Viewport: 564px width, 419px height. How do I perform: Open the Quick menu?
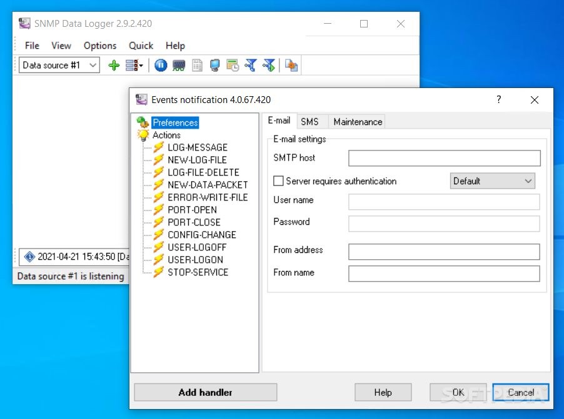141,46
